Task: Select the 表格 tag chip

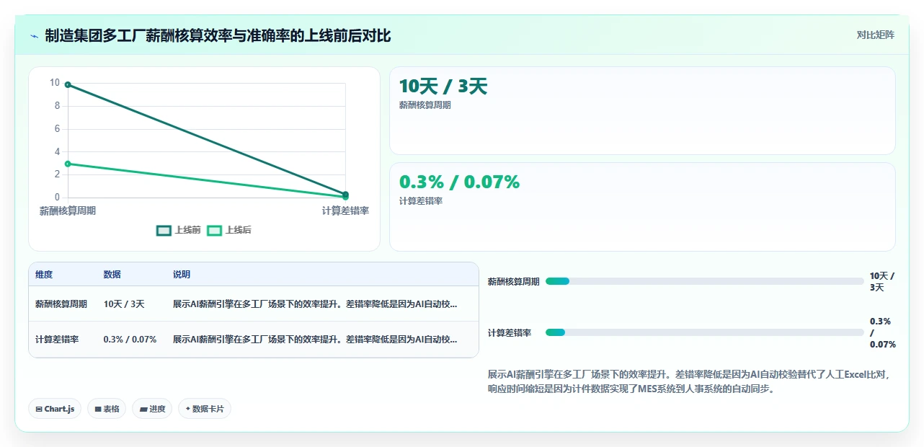Action: (107, 409)
